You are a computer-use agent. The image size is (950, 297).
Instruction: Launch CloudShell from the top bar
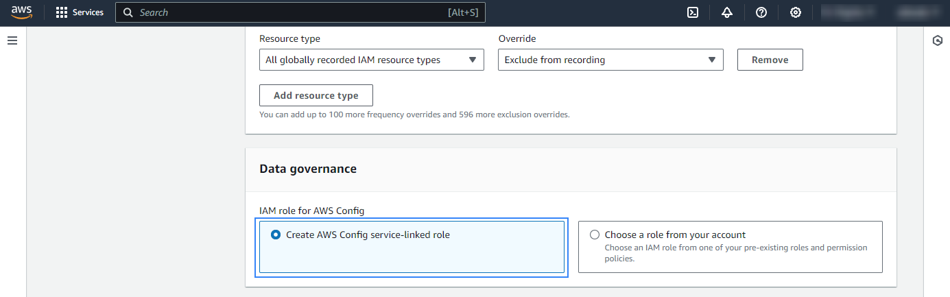[693, 12]
